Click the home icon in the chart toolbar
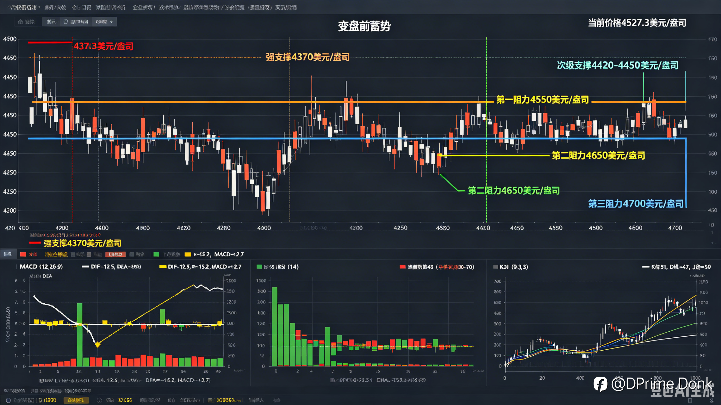This screenshot has width=721, height=405. pyautogui.click(x=20, y=22)
